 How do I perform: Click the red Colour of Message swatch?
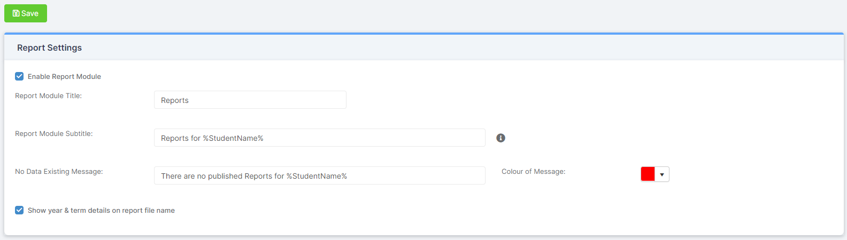coord(648,174)
